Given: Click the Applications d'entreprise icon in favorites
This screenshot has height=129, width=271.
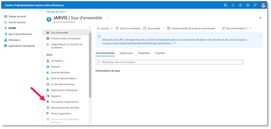Looking at the screenshot, I should click(5, 46).
